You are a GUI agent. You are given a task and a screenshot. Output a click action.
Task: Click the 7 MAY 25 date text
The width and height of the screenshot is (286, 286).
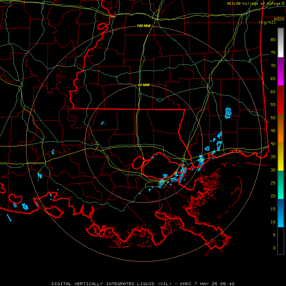point(206,284)
